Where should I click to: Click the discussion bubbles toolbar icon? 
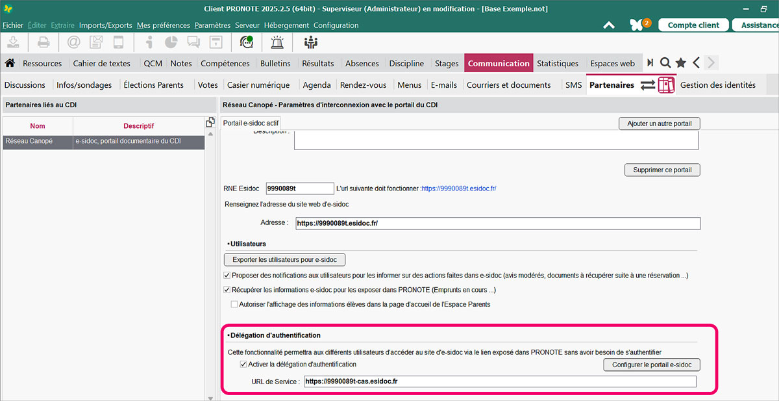193,42
